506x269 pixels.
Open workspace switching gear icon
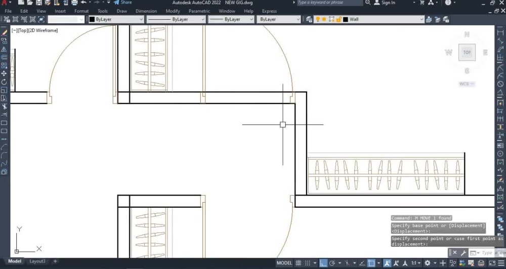427,263
